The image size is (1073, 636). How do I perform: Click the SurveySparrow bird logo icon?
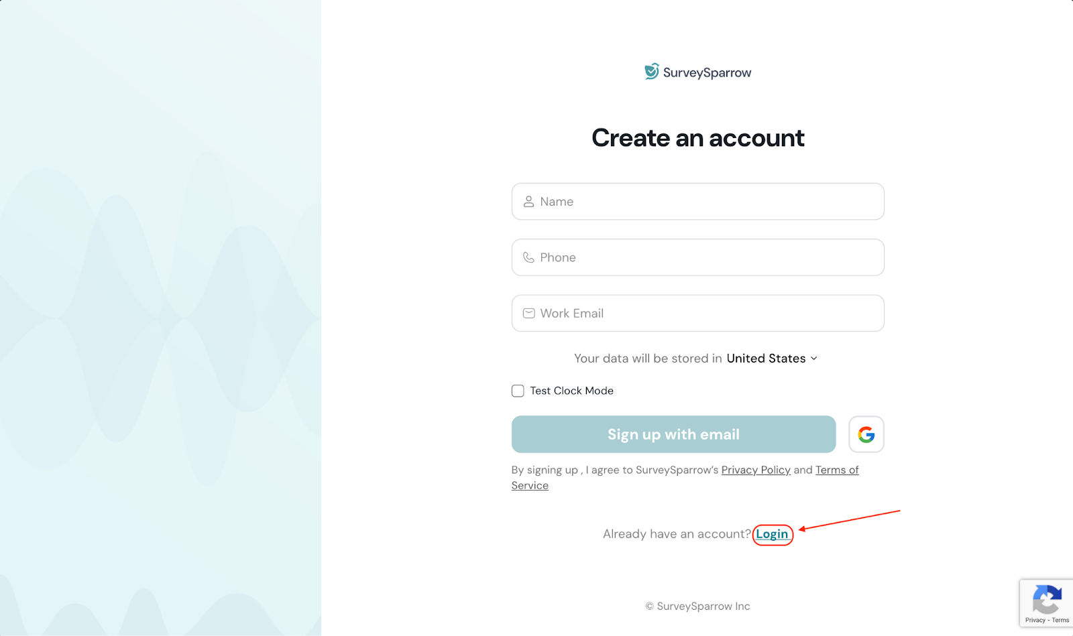click(x=651, y=72)
